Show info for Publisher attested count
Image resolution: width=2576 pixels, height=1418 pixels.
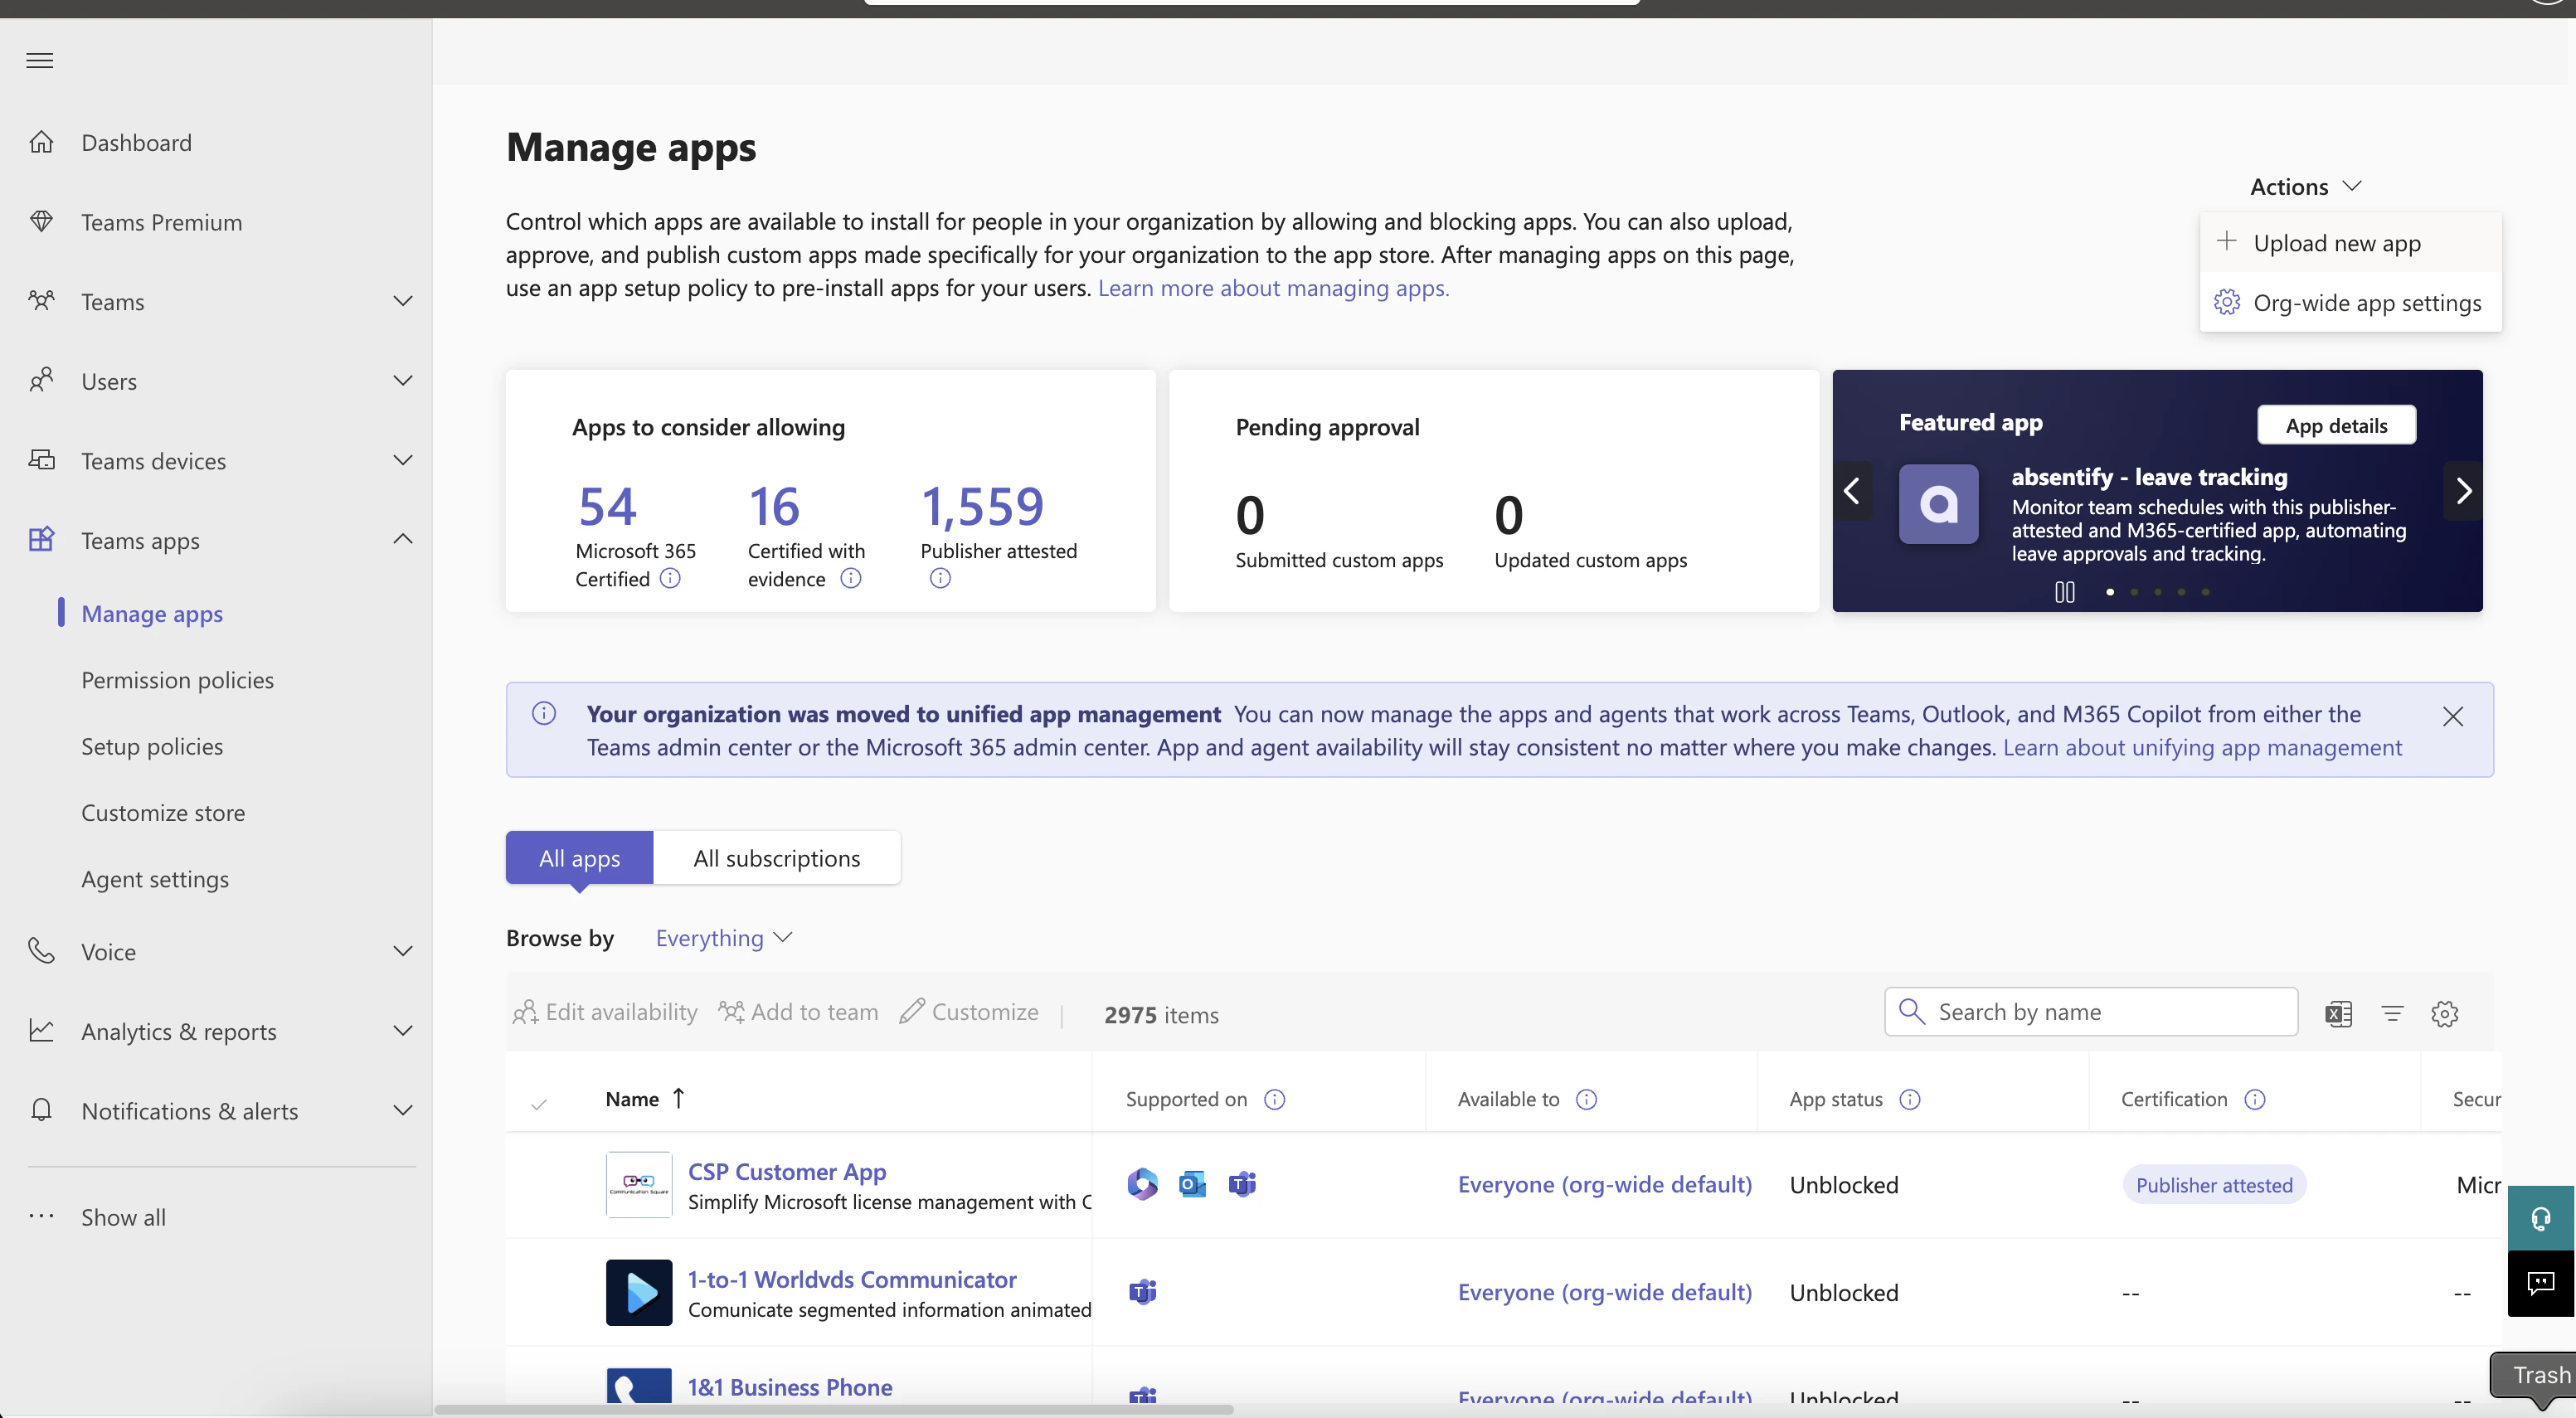[940, 578]
